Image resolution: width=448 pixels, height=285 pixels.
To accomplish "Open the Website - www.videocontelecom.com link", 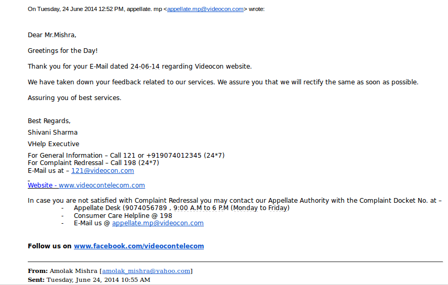I will pyautogui.click(x=86, y=185).
